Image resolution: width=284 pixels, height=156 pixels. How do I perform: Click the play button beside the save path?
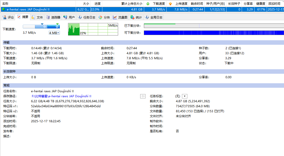(143, 96)
